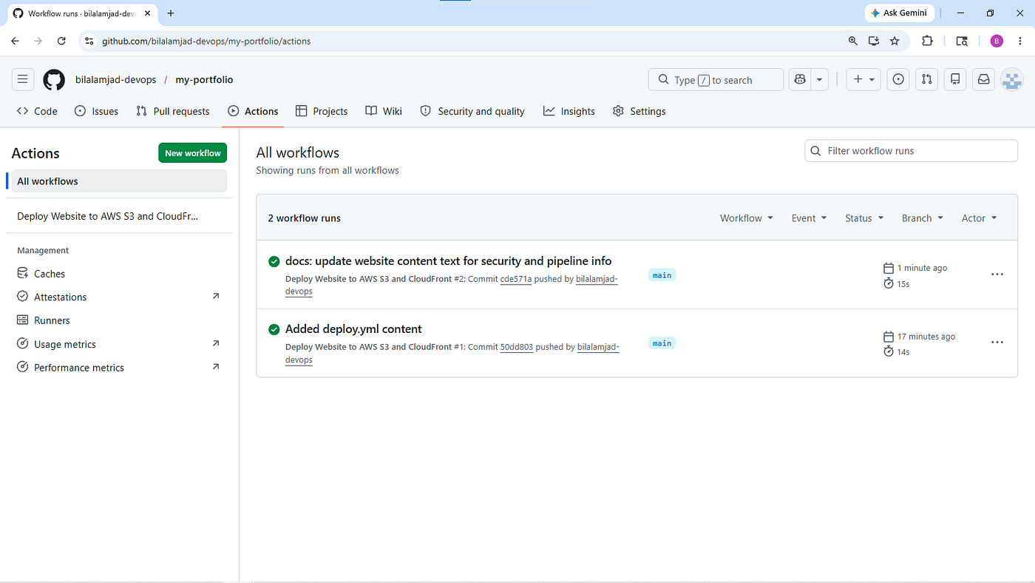Open options menu for docs update run
Screen dimensions: 1035x583
click(x=997, y=274)
